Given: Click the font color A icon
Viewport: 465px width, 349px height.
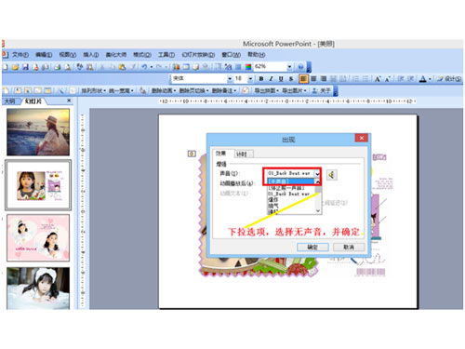Looking at the screenshot, I should click(423, 79).
